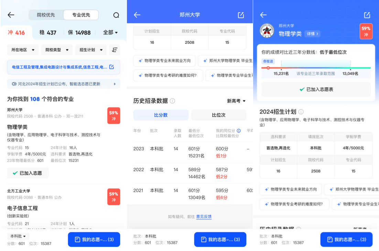Click the 首选物,再选化 cell in the right panel
This screenshot has height=251, width=379.
click(x=278, y=148)
